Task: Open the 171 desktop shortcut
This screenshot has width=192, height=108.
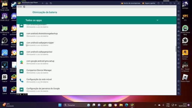Action: pos(185,17)
